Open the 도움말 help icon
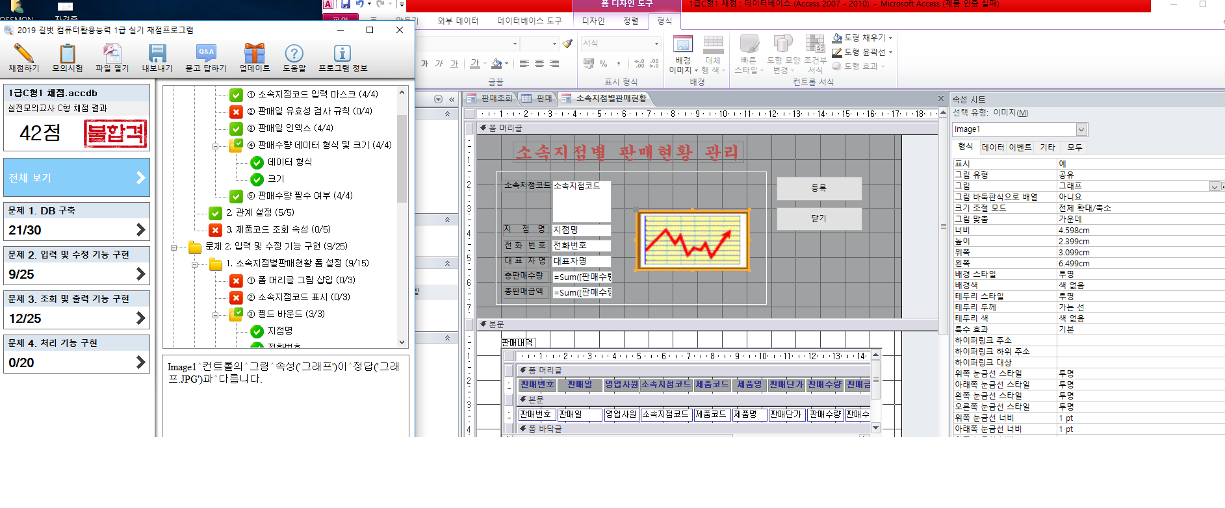This screenshot has height=508, width=1225. [294, 53]
